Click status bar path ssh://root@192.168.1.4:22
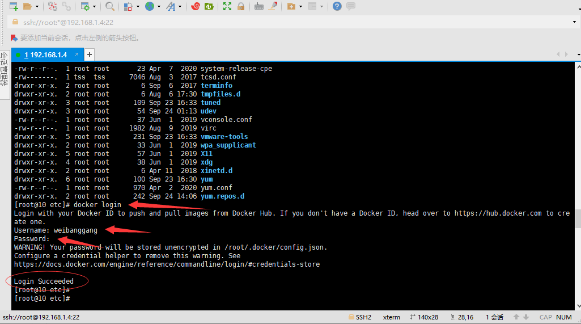 click(x=41, y=317)
